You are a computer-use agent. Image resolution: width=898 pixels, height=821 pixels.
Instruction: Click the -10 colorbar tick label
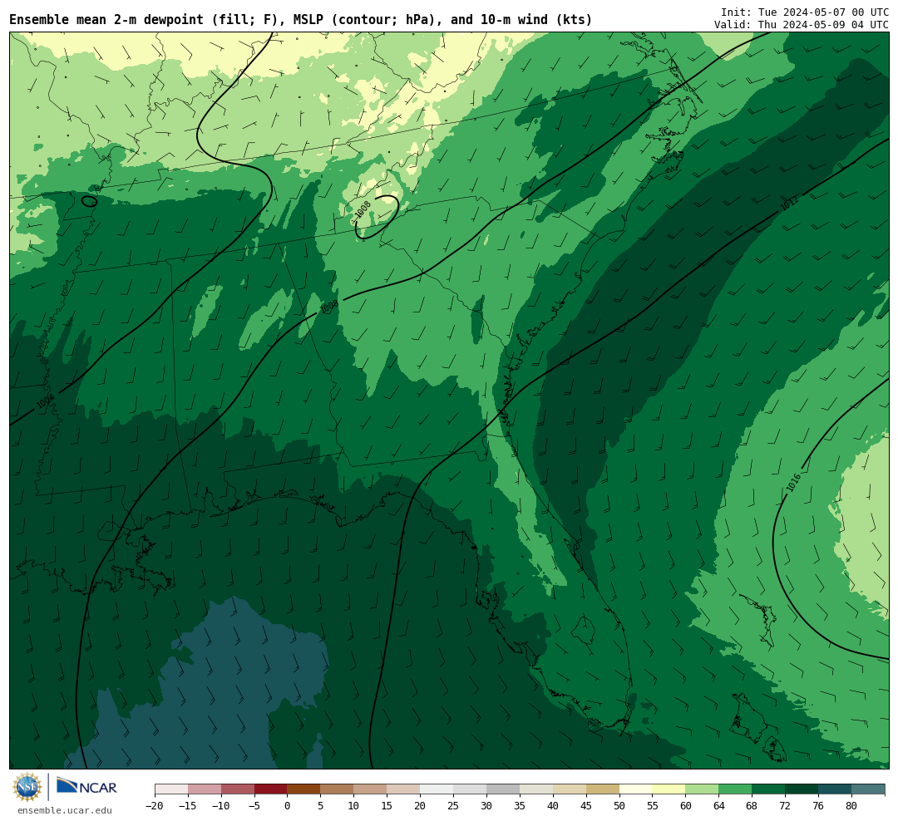221,806
